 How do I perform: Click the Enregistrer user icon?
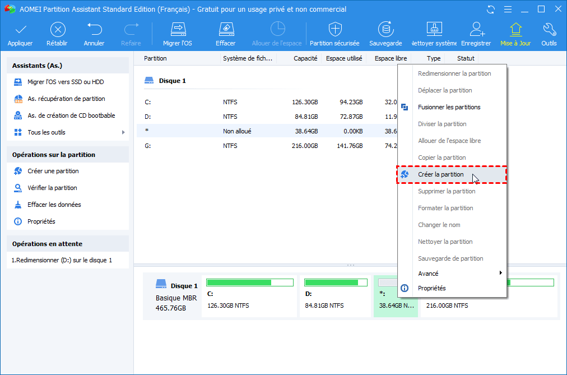pyautogui.click(x=477, y=29)
